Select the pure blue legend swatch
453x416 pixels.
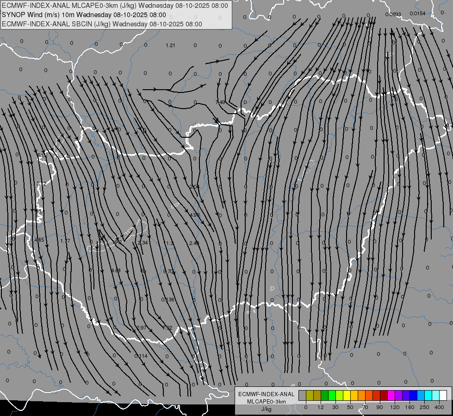[413, 395]
